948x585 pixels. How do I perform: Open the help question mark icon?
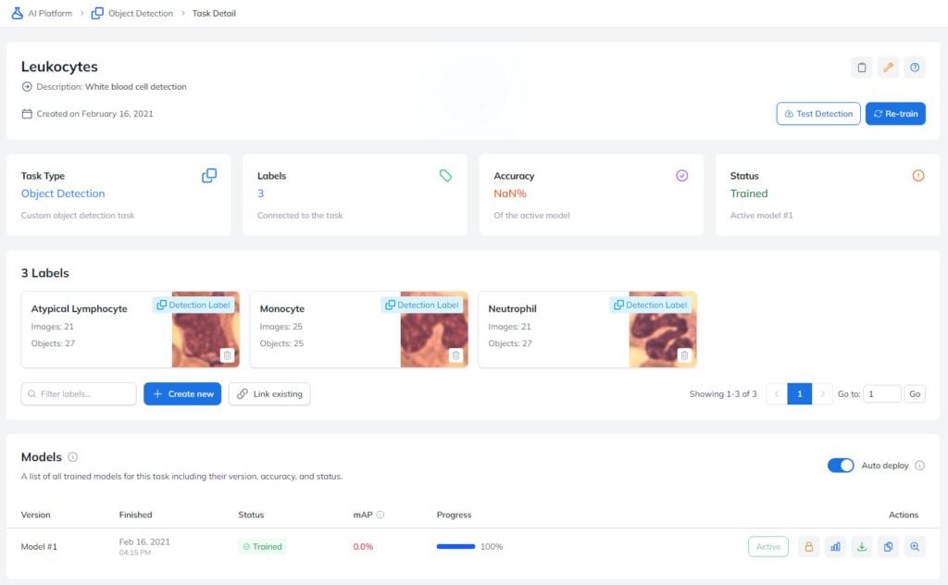[x=915, y=67]
